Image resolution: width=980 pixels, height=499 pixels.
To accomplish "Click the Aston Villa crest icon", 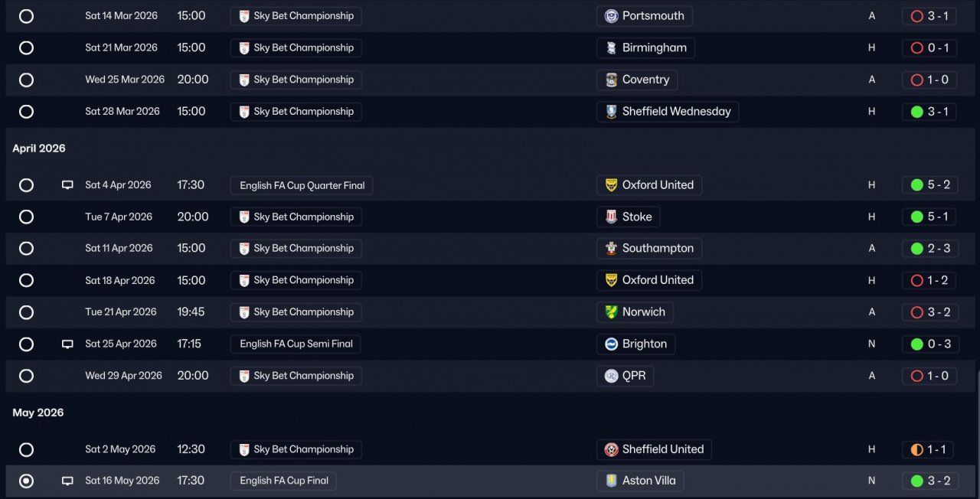I will (611, 481).
